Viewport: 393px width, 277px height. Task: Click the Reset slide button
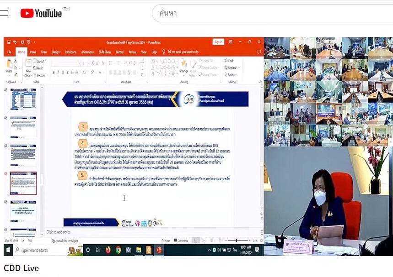(x=38, y=68)
